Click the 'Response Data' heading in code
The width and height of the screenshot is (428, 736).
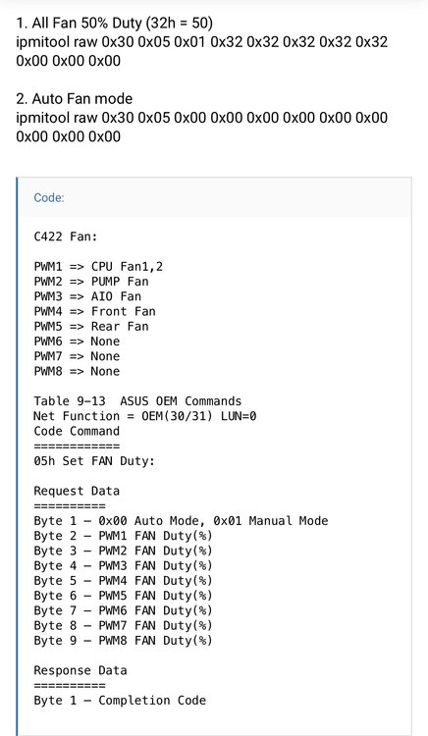tap(80, 670)
